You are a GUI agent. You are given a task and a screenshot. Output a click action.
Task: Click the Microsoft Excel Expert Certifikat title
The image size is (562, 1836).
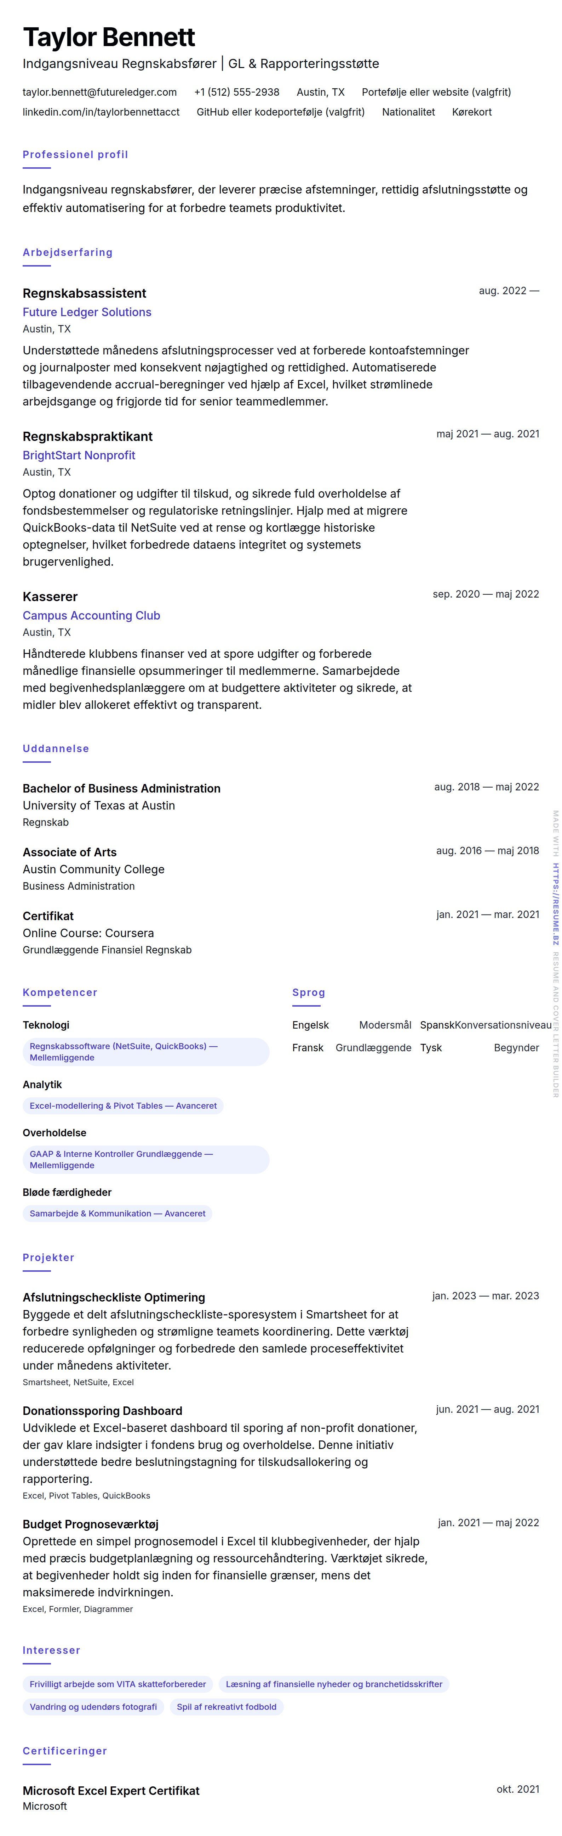coord(111,1790)
